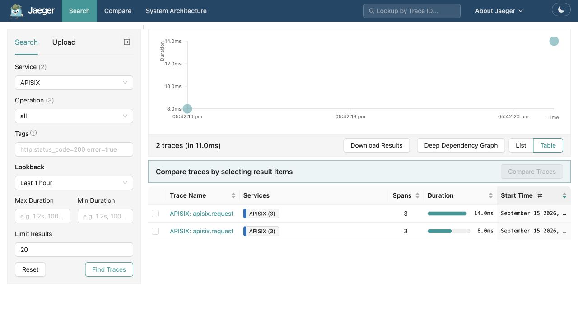Click the 8.0ms scatter plot dot
This screenshot has width=578, height=325.
tap(187, 109)
